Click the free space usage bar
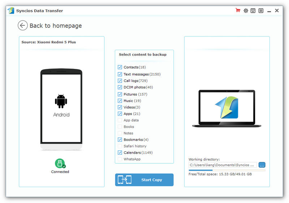289x203 pixels. [227, 170]
